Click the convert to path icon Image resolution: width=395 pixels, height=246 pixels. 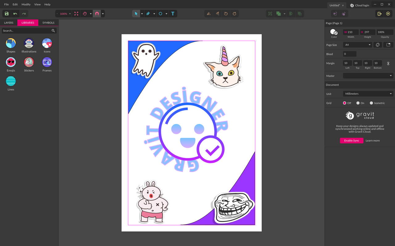[300, 14]
